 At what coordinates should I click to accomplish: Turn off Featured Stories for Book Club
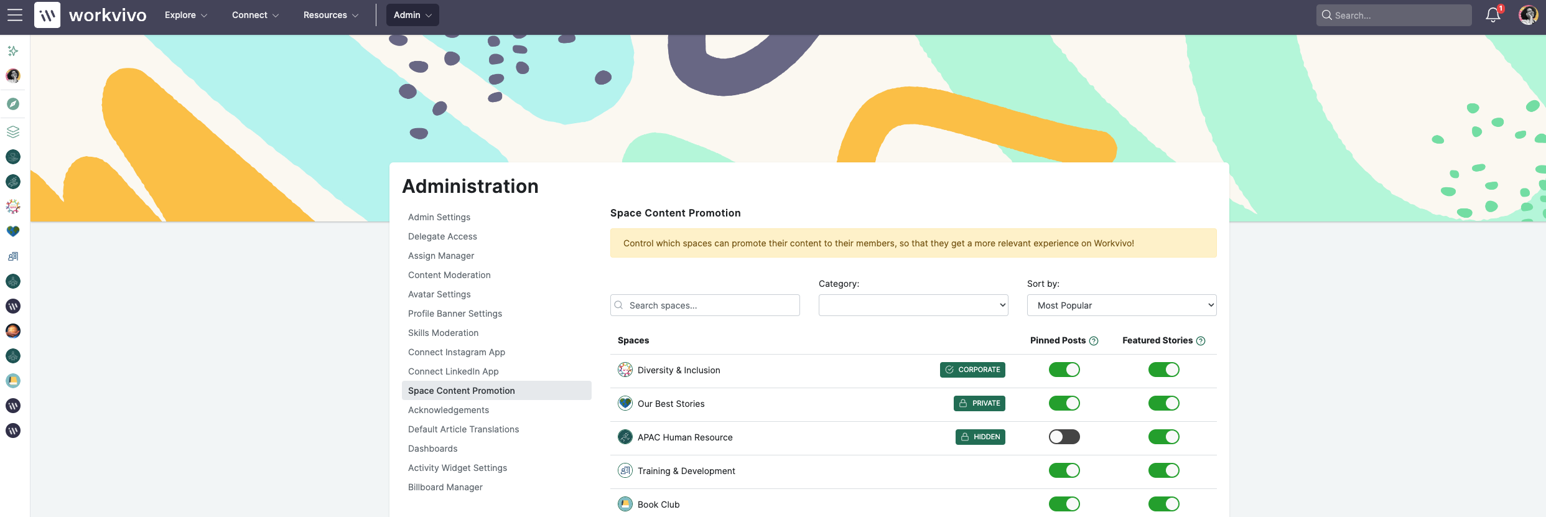click(x=1163, y=503)
